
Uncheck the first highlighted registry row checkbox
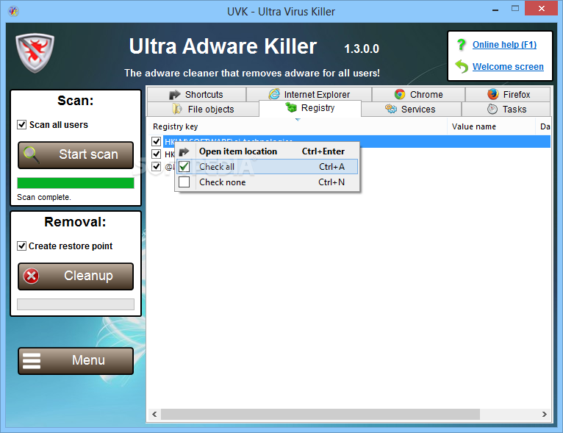156,141
